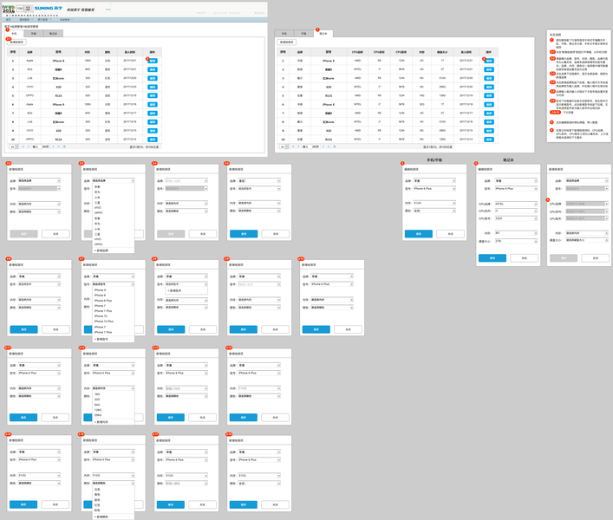Go to previous page in laptop table pager

pyautogui.click(x=298, y=146)
